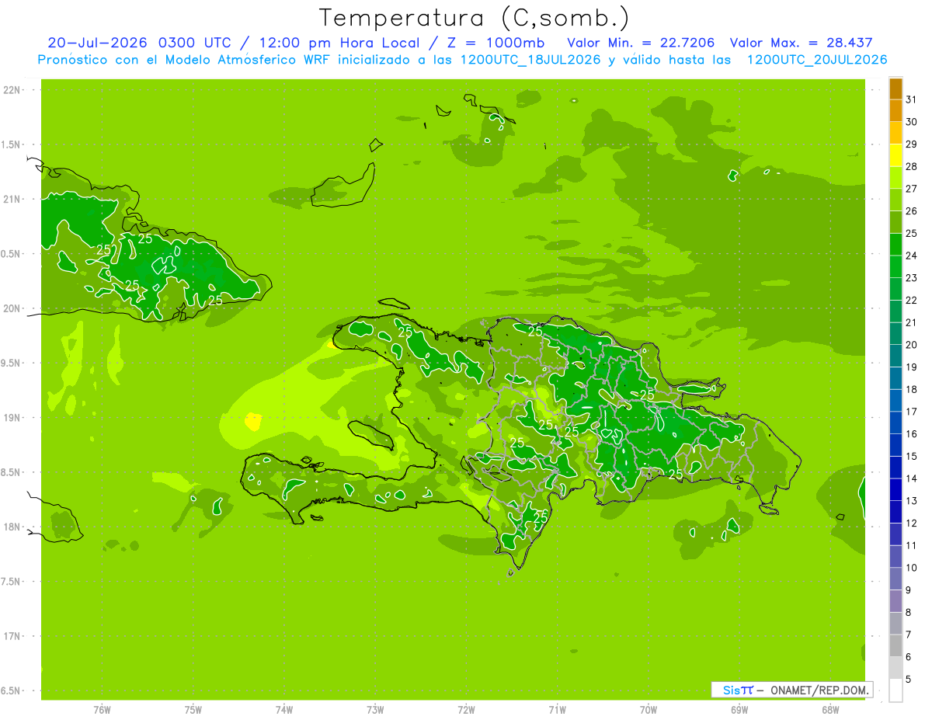932x720 pixels.
Task: Click the "18N" latitude label
Action: coord(13,527)
